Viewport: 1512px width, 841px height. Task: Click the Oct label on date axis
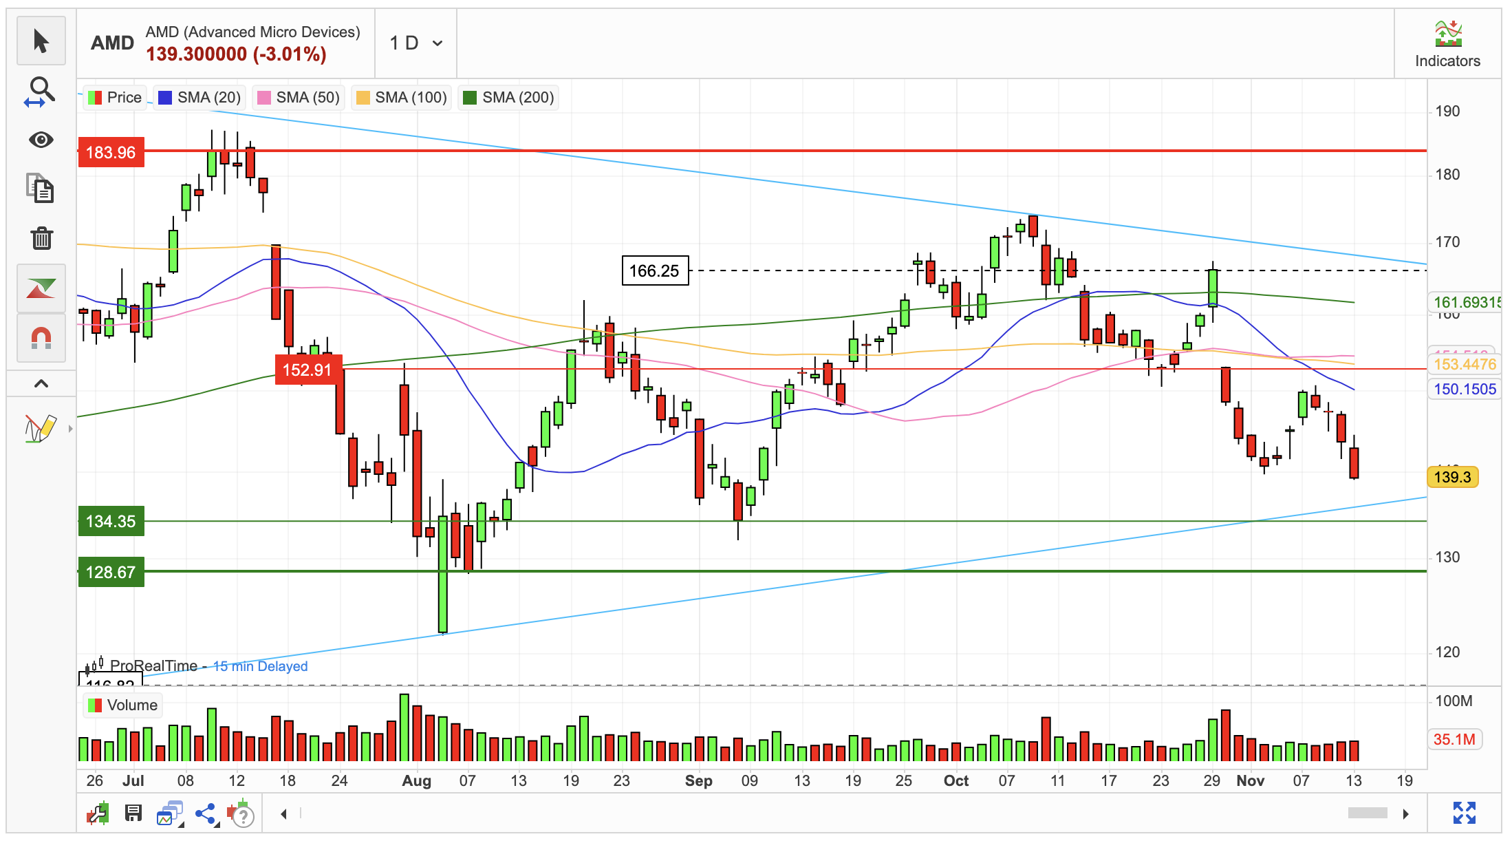pos(955,781)
